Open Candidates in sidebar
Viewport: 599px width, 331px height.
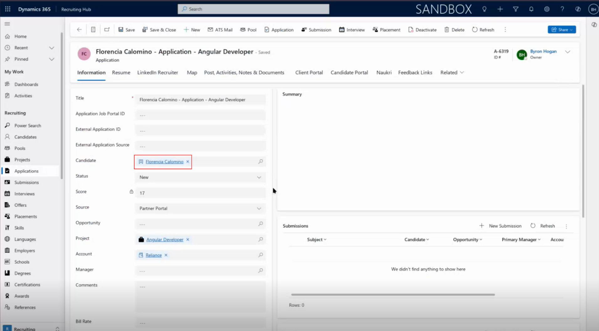pos(25,137)
